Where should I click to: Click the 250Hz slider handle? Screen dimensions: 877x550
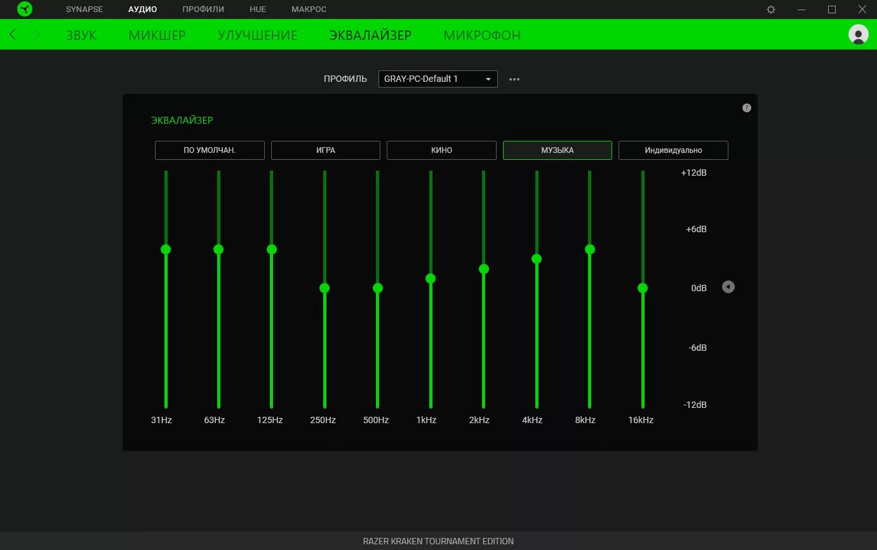[x=325, y=288]
